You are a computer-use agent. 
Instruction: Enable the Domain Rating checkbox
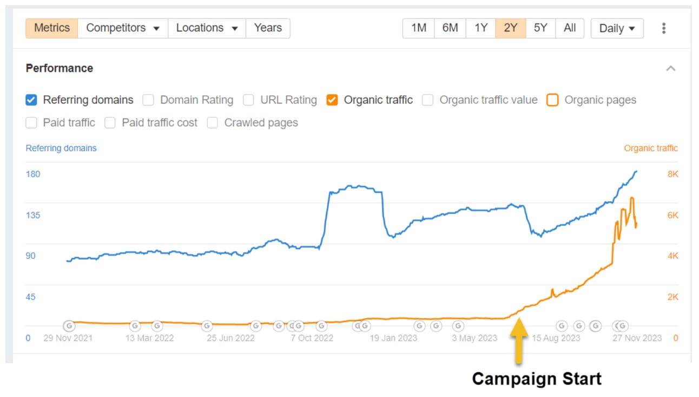click(x=148, y=100)
